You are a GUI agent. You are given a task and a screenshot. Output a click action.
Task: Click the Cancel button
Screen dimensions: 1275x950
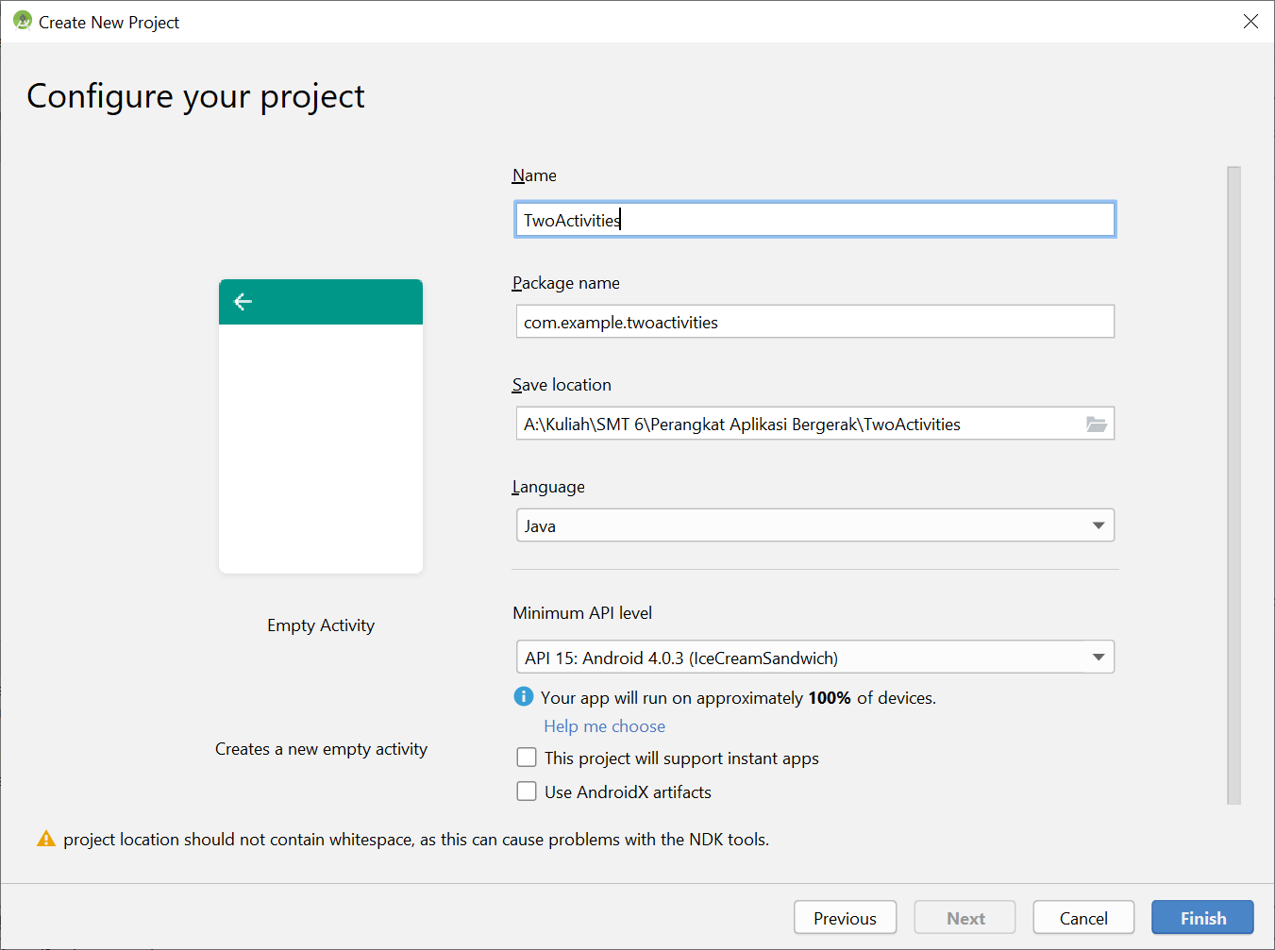(1082, 917)
